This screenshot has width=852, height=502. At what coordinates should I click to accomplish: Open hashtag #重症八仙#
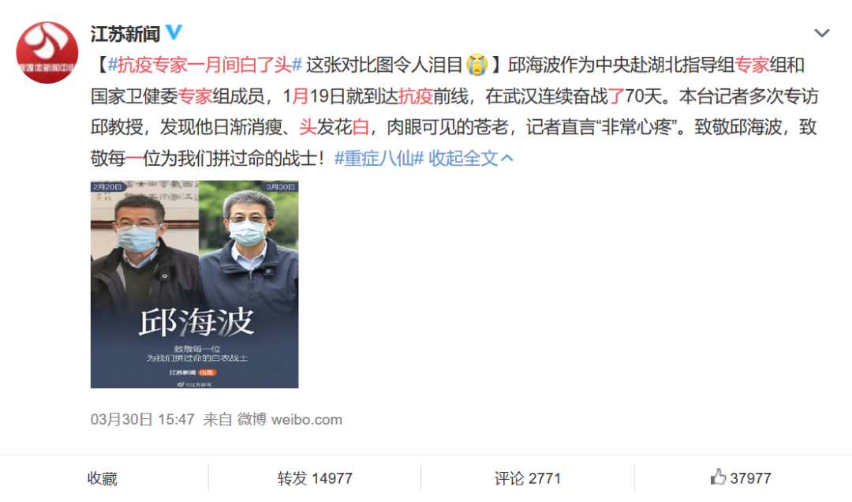(x=379, y=159)
